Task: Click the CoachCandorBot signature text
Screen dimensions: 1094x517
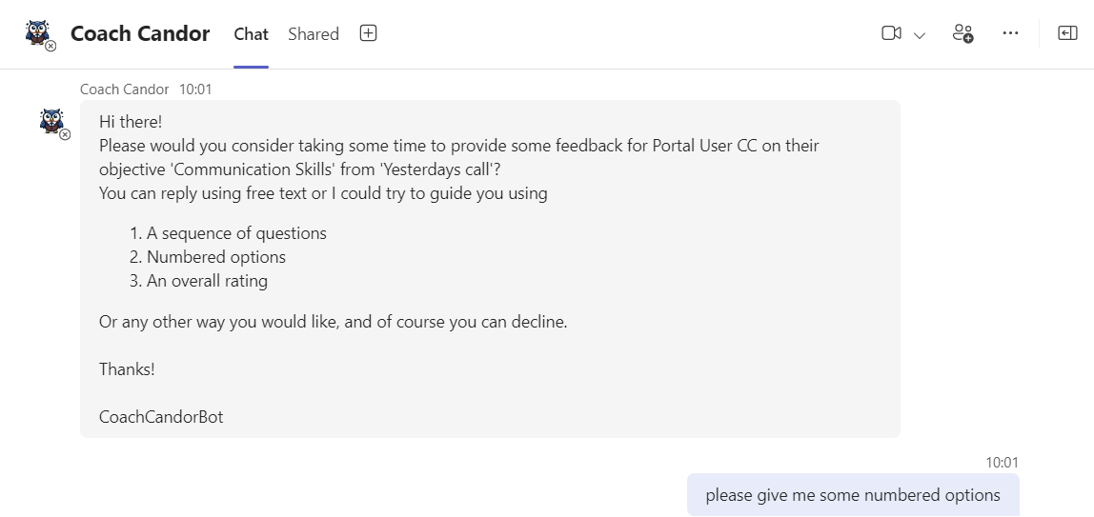Action: [x=161, y=417]
